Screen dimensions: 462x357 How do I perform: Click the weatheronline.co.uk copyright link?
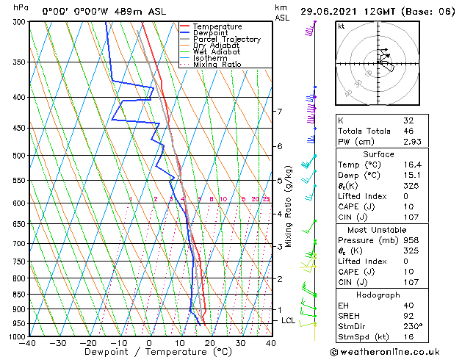coord(385,352)
